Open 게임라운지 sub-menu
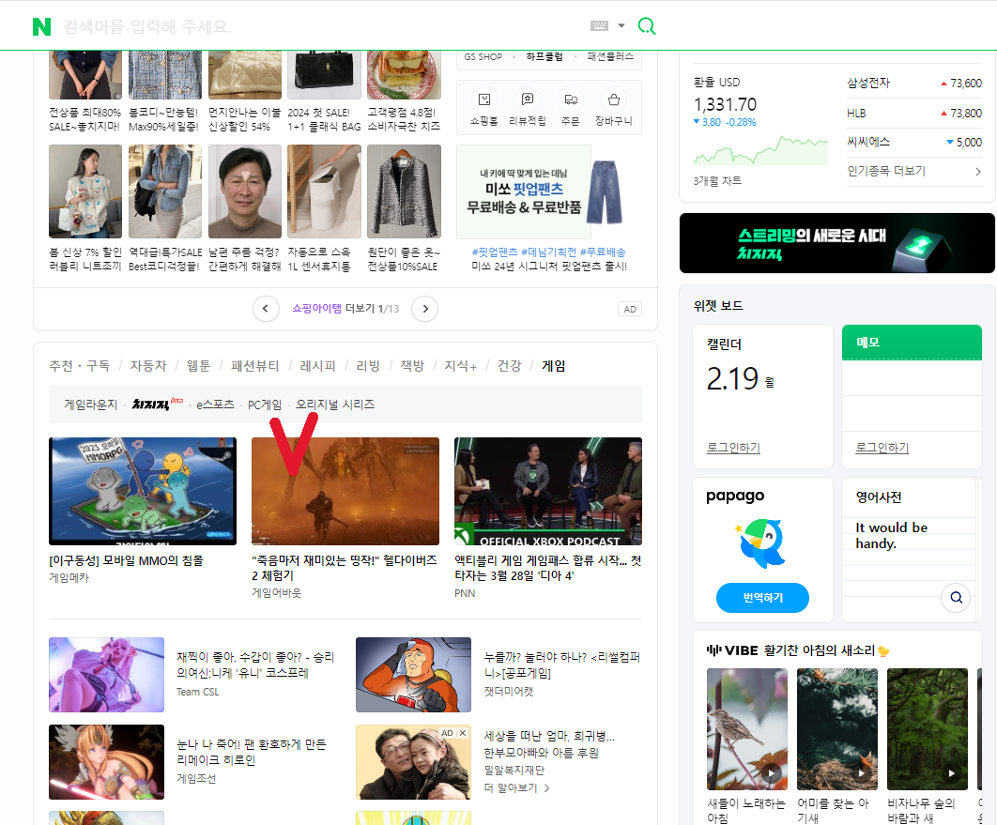Image resolution: width=997 pixels, height=825 pixels. tap(91, 405)
